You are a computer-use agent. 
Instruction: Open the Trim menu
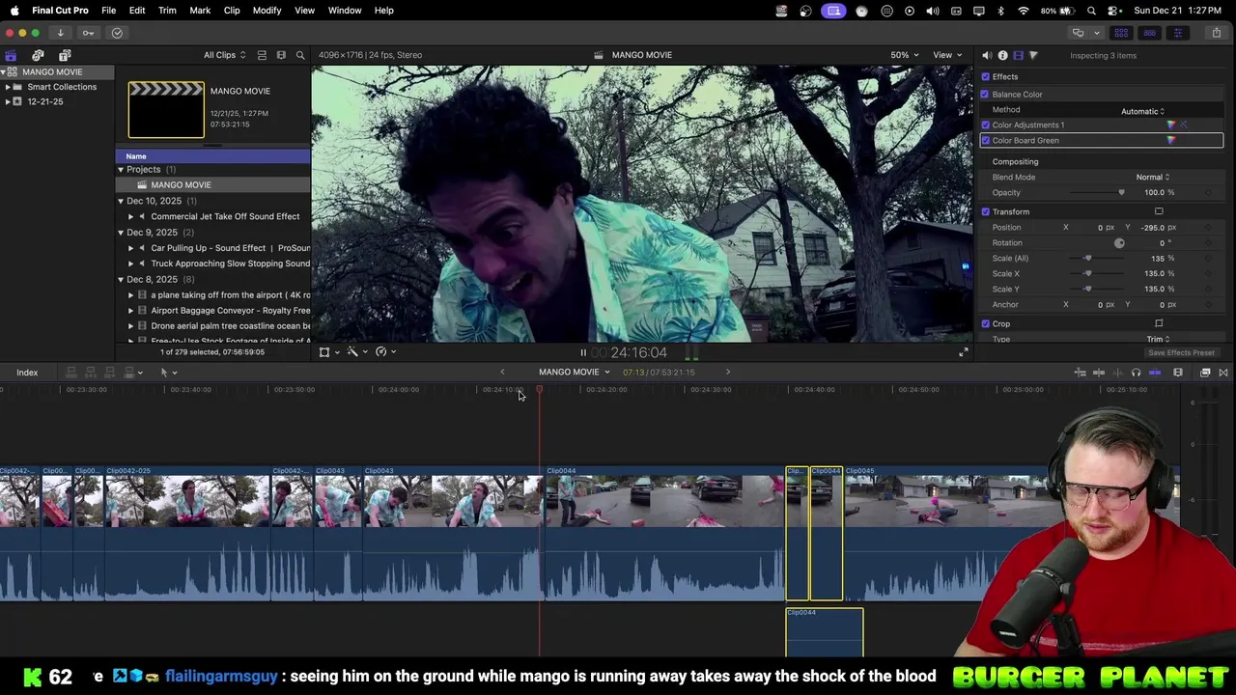click(167, 11)
